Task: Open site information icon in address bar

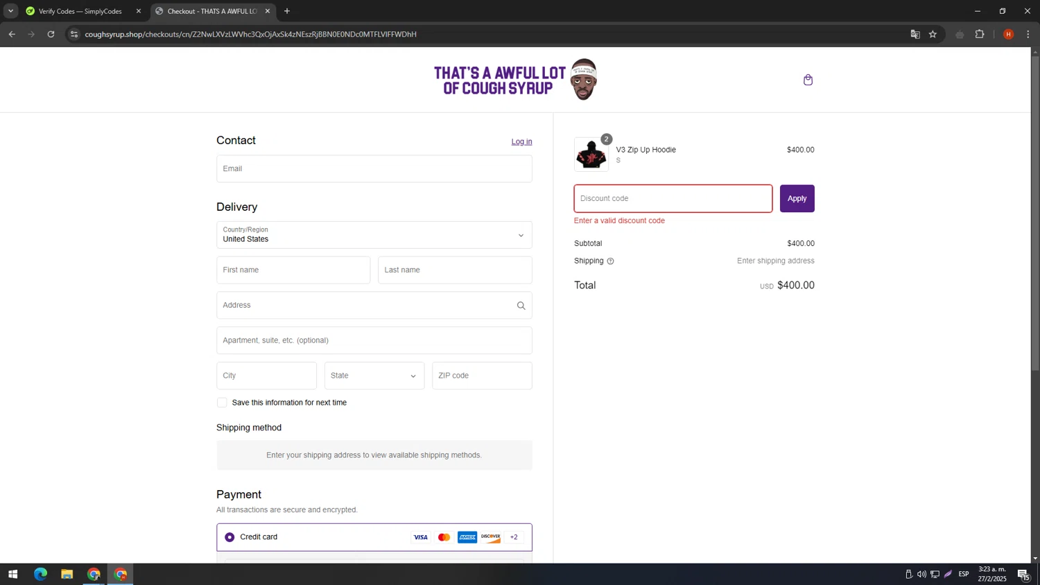Action: (74, 34)
